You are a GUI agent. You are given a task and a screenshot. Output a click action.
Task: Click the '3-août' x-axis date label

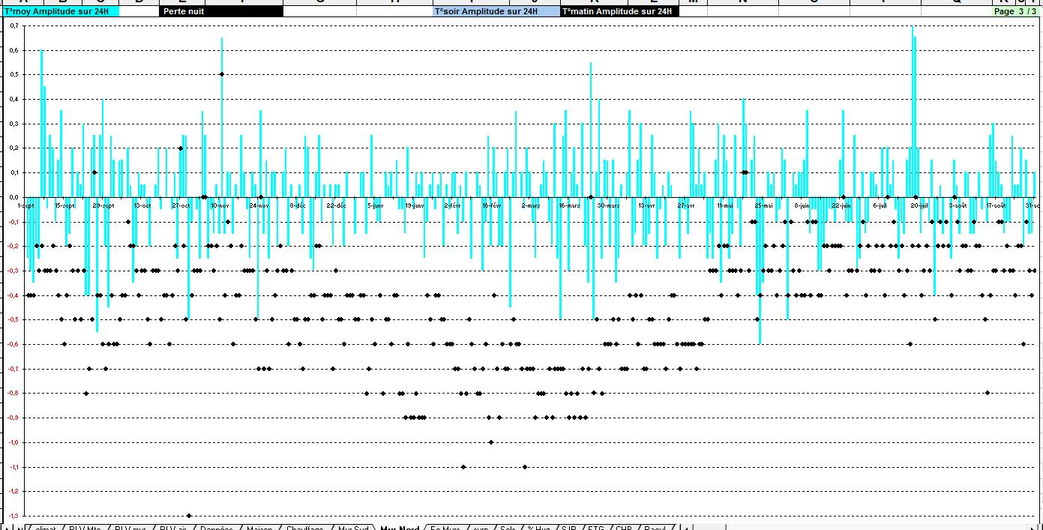(x=958, y=205)
